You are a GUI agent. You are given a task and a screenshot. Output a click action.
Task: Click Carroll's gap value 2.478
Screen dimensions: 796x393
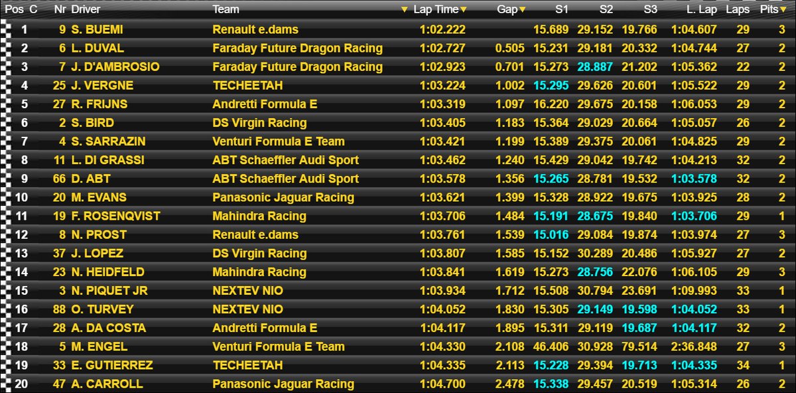point(510,384)
